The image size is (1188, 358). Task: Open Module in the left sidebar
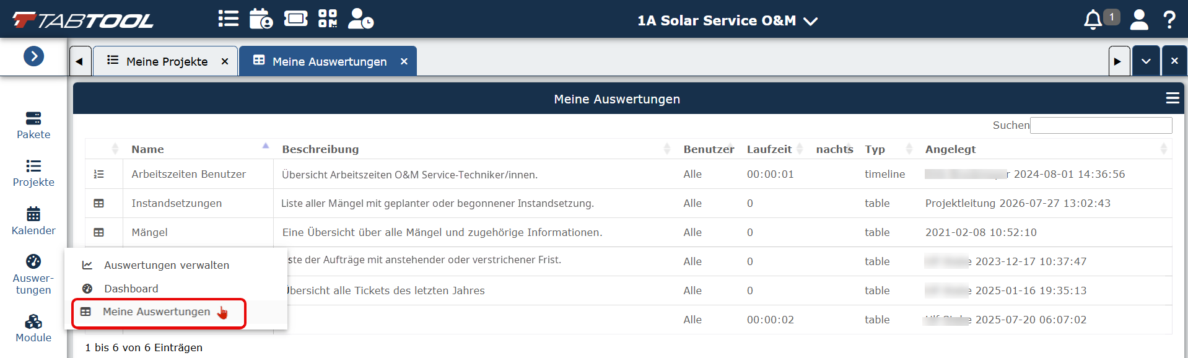33,329
